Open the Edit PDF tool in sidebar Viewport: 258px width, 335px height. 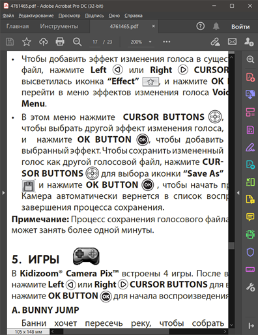point(250,130)
